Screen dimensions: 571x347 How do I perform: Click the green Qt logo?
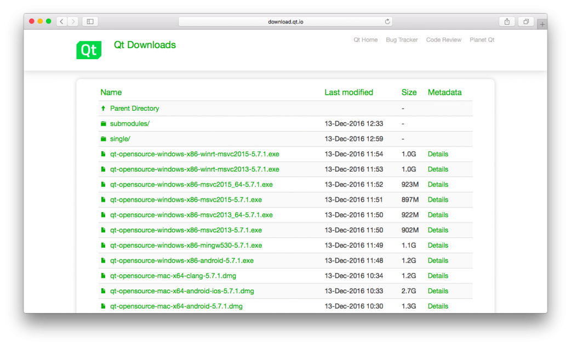click(x=88, y=50)
